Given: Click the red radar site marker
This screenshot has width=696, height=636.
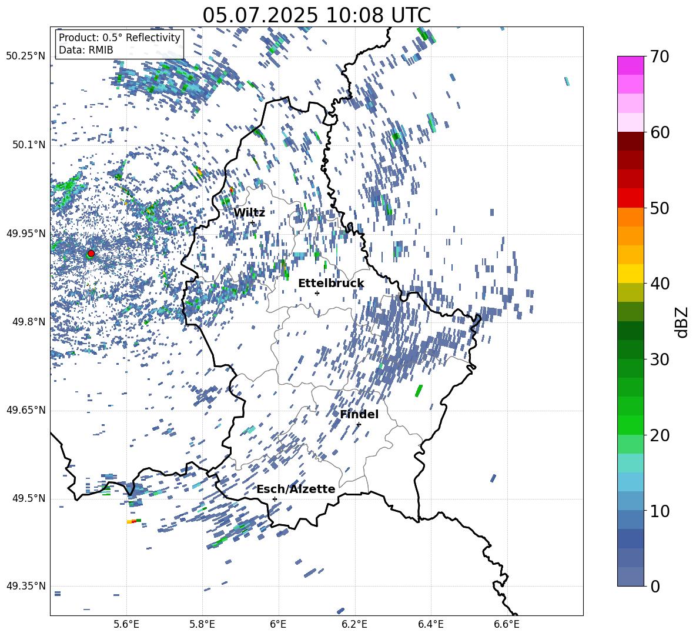Looking at the screenshot, I should click(x=91, y=253).
